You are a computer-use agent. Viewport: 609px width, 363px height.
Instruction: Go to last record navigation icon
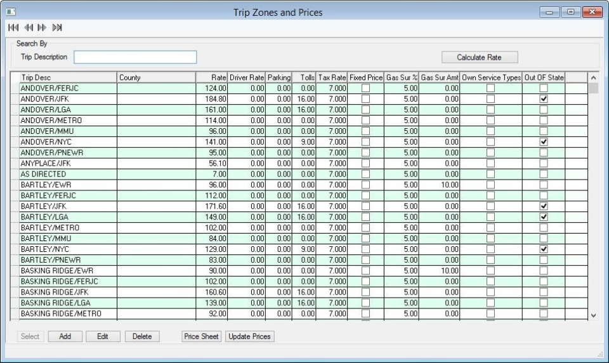(x=57, y=27)
